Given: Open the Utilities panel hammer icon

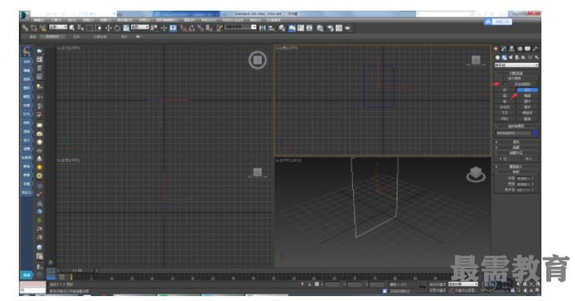Looking at the screenshot, I should (x=535, y=49).
